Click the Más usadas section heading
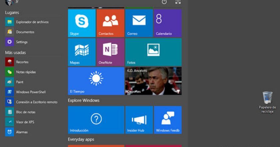The height and width of the screenshot is (147, 280). tap(15, 52)
